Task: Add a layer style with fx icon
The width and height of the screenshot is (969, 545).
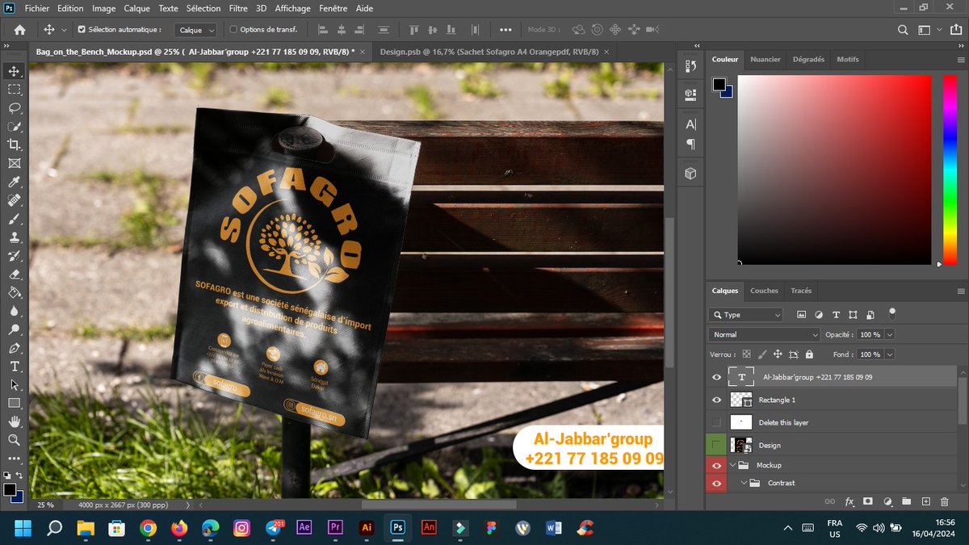Action: pyautogui.click(x=849, y=501)
